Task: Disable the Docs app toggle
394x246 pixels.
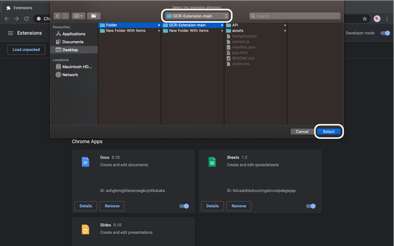Action: [184, 206]
